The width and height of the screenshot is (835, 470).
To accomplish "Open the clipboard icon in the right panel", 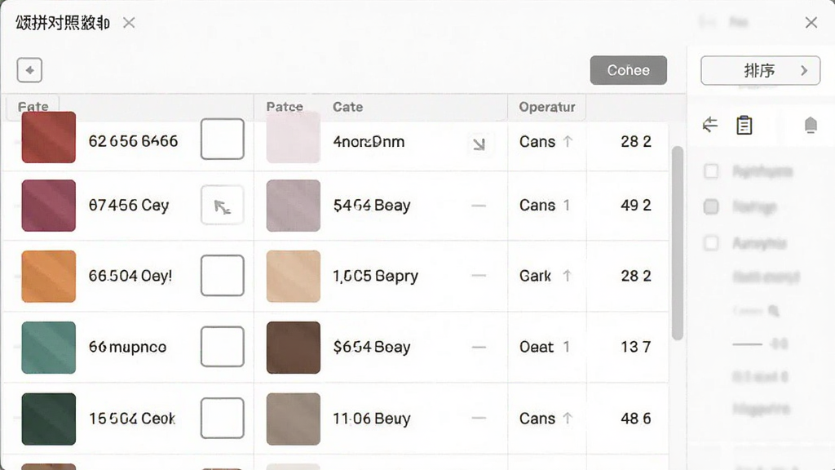I will tap(744, 125).
